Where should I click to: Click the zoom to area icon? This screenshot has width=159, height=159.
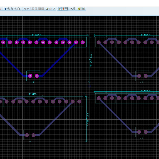[19, 9]
